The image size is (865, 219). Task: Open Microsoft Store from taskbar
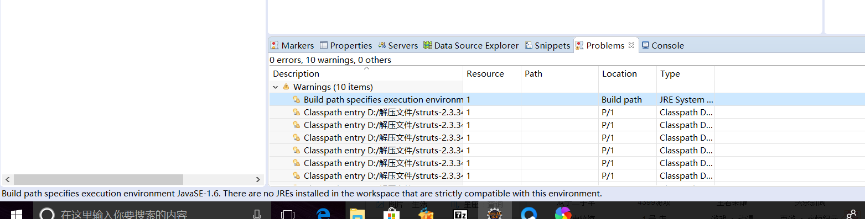coord(391,214)
